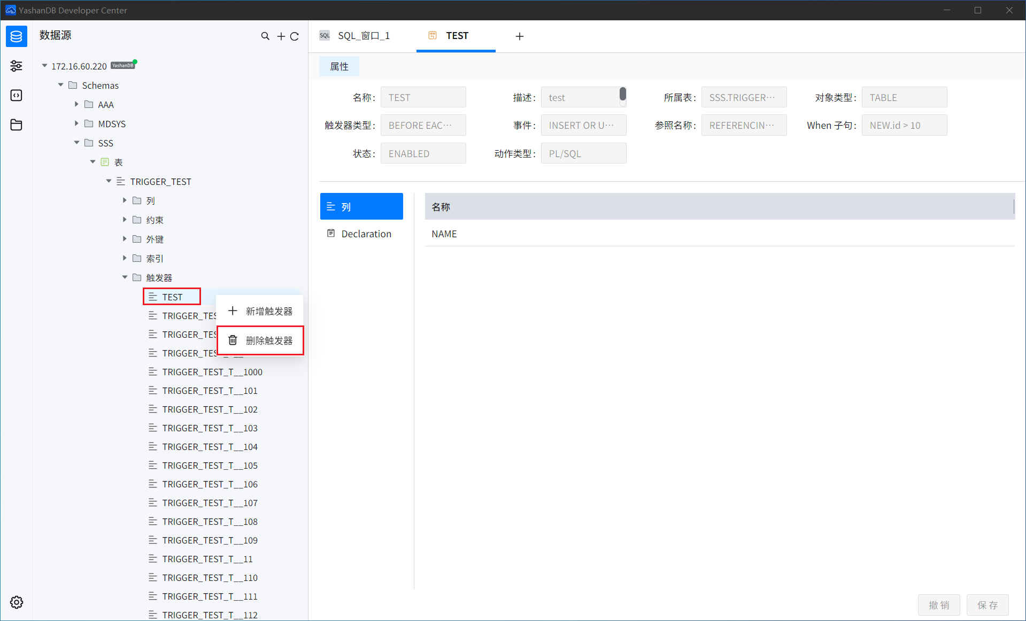Click the 撤销 button

pos(939,605)
